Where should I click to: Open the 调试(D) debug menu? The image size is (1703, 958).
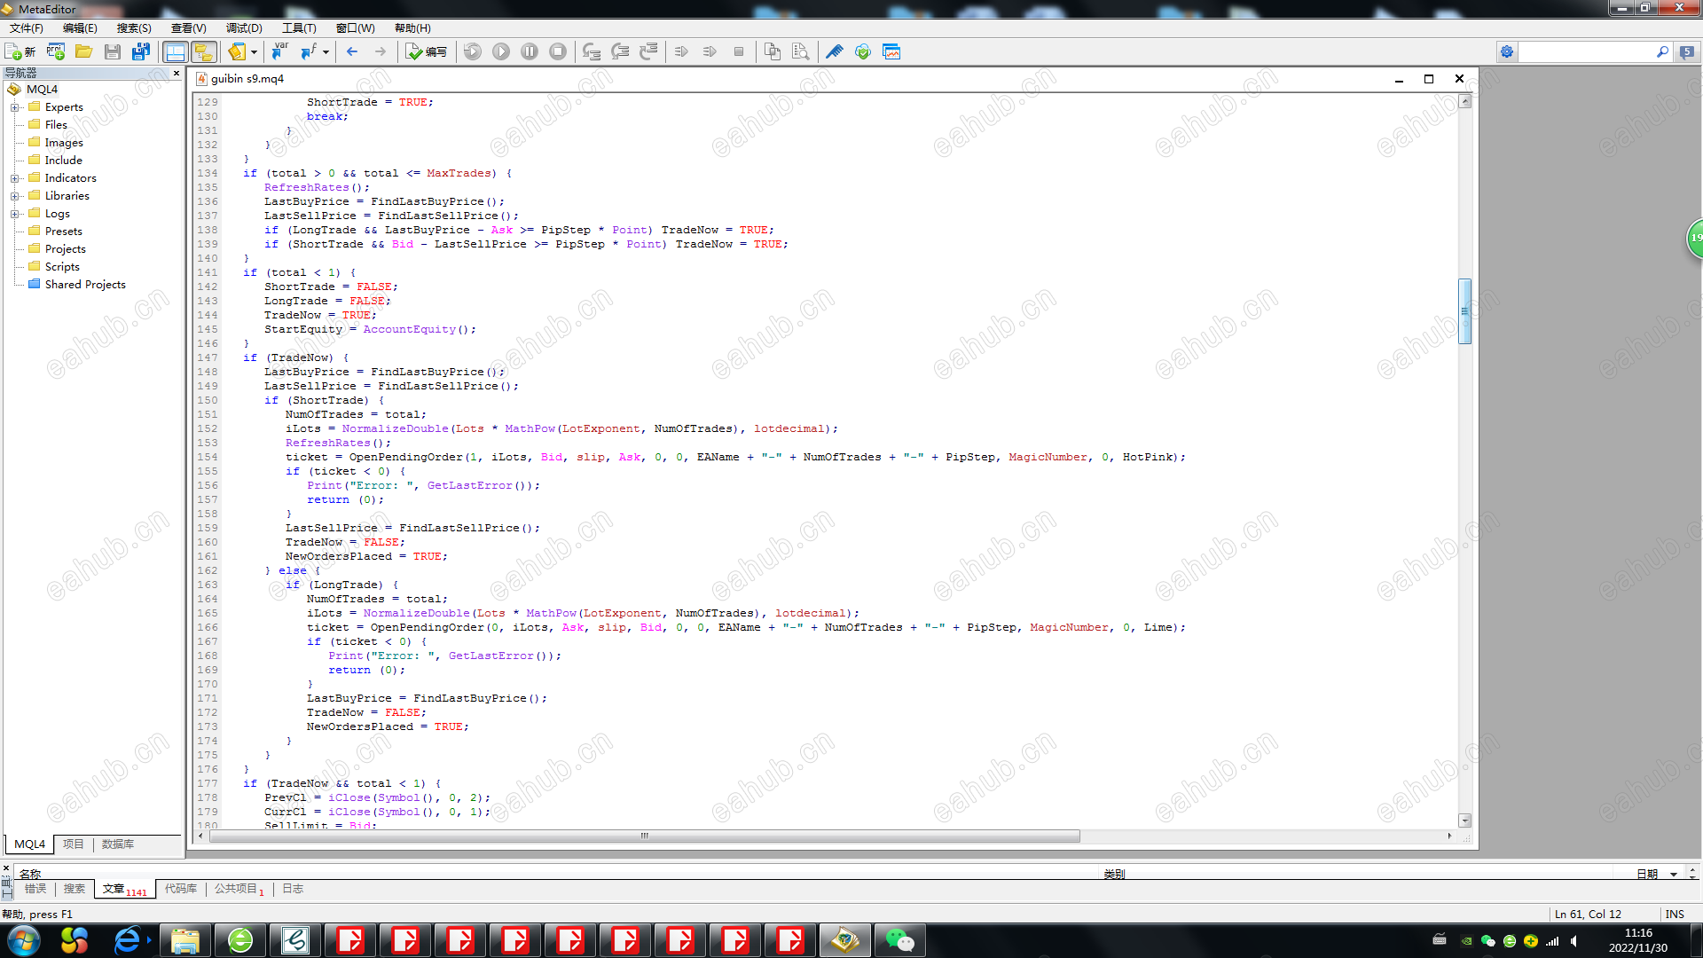[x=244, y=28]
